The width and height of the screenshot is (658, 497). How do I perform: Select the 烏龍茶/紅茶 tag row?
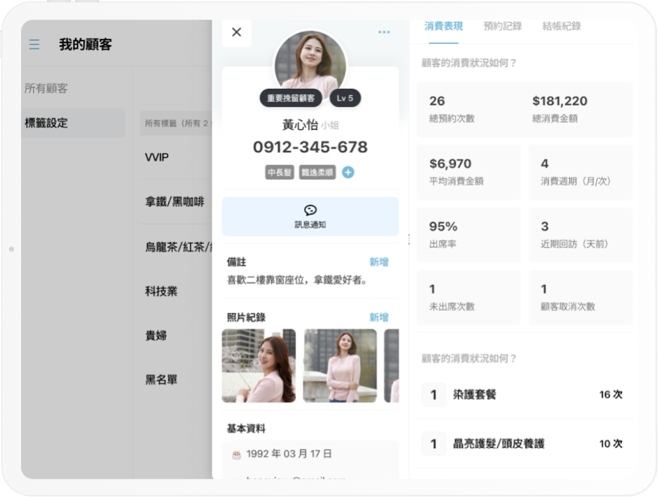(x=176, y=247)
